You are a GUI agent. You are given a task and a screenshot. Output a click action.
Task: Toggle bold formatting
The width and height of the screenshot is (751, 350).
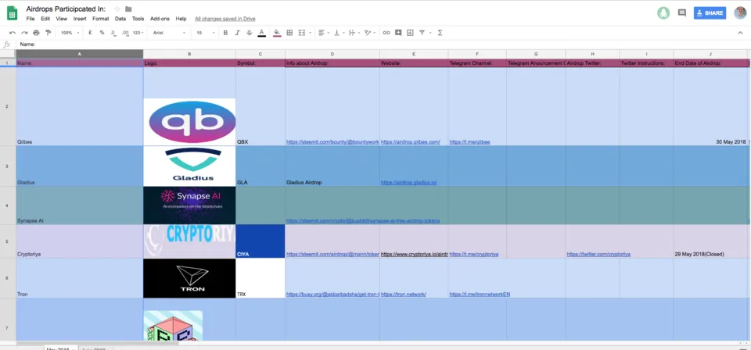coord(225,33)
